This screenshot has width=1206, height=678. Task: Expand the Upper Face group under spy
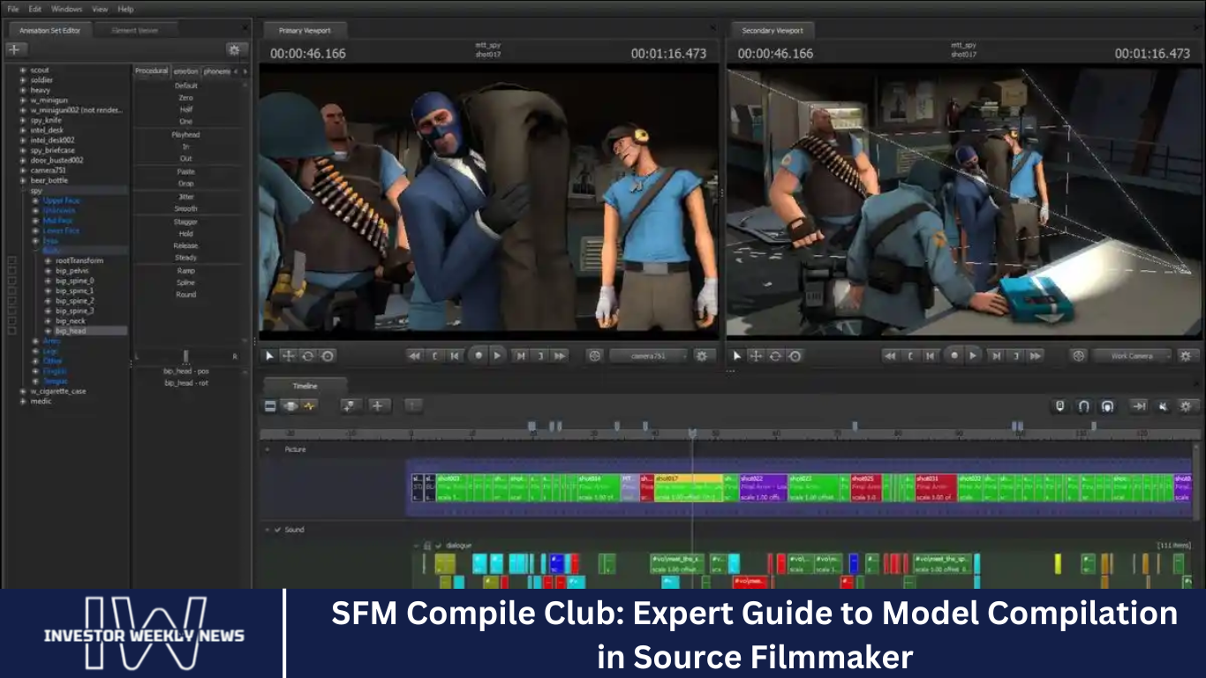pos(35,200)
